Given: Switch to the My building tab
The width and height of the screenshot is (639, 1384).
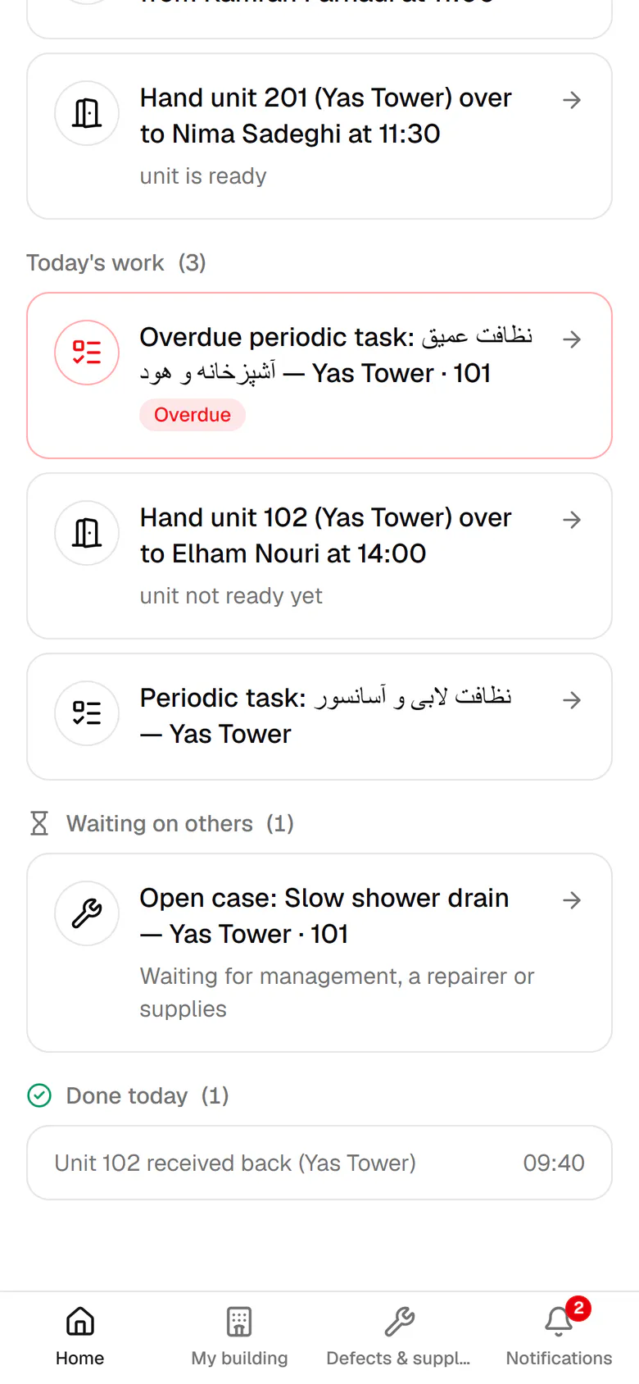Looking at the screenshot, I should (239, 1336).
